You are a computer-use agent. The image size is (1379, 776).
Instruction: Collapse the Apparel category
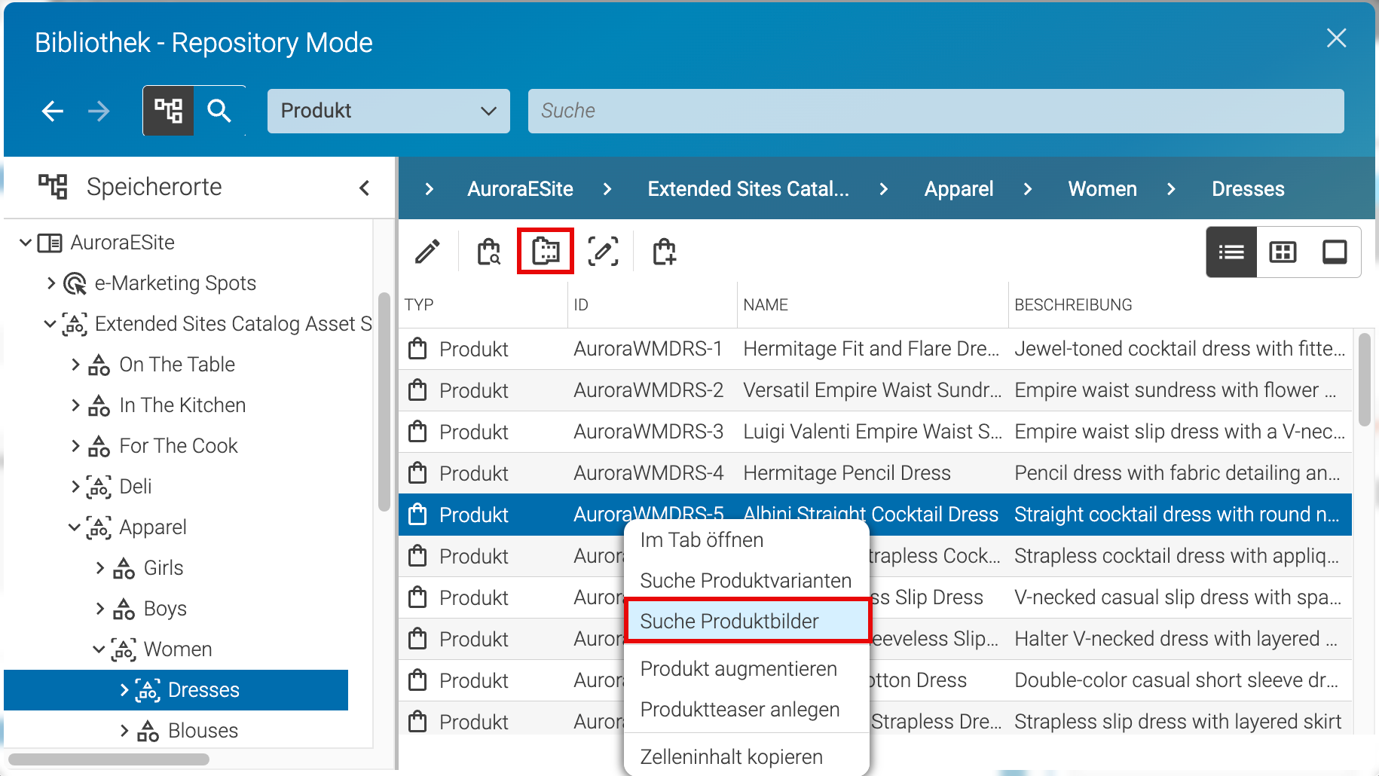(75, 527)
